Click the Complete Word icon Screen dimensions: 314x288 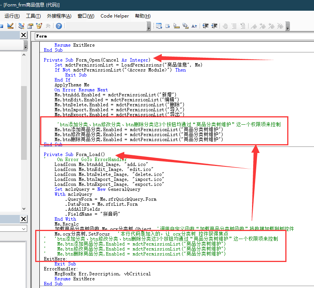click(x=194, y=26)
